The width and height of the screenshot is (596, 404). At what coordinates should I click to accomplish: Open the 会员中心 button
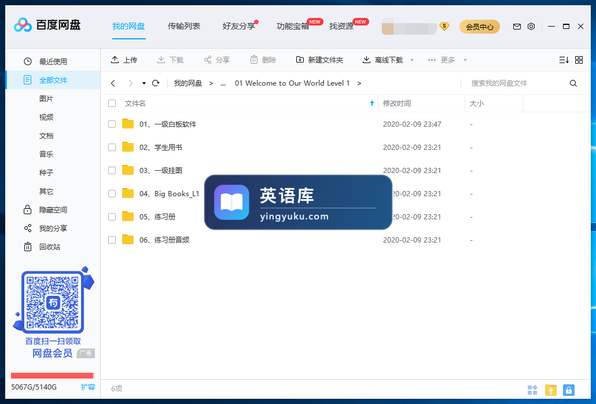480,27
